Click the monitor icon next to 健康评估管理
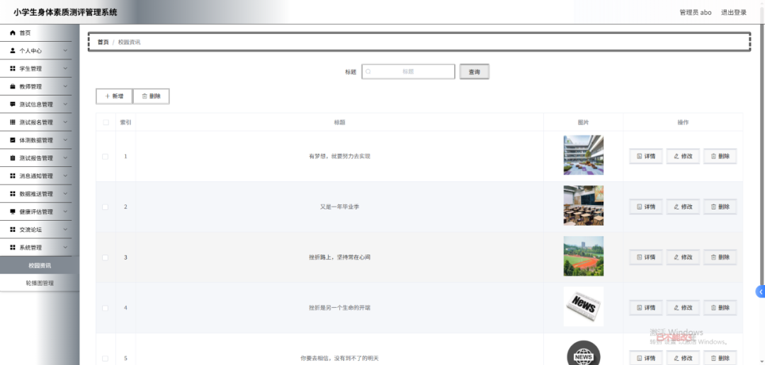The image size is (765, 365). (x=13, y=212)
